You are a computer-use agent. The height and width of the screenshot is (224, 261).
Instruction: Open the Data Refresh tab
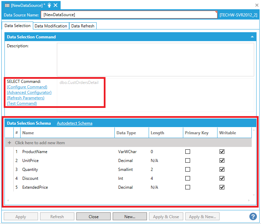tap(83, 26)
